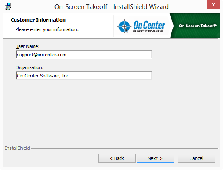Close the InstallShield Wizard window
This screenshot has width=223, height=170.
(213, 5)
